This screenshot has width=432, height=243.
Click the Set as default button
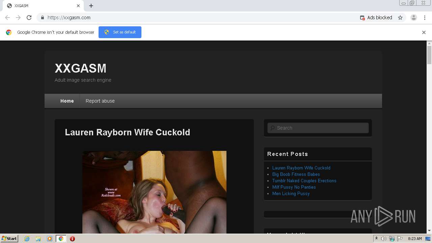click(x=120, y=32)
